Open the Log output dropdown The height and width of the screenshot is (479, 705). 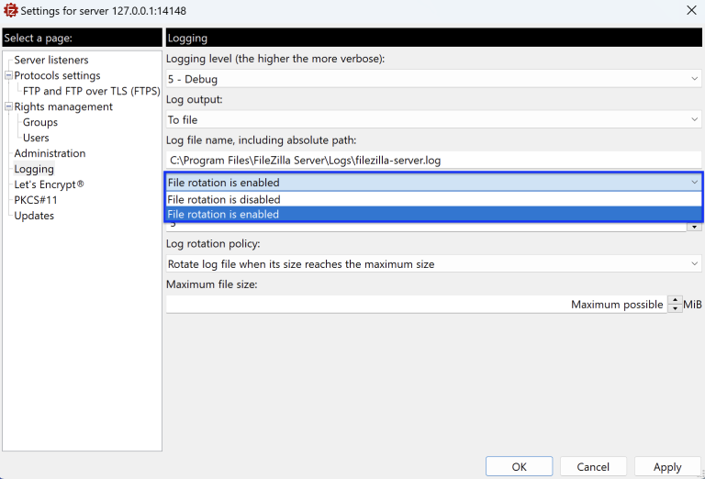433,120
